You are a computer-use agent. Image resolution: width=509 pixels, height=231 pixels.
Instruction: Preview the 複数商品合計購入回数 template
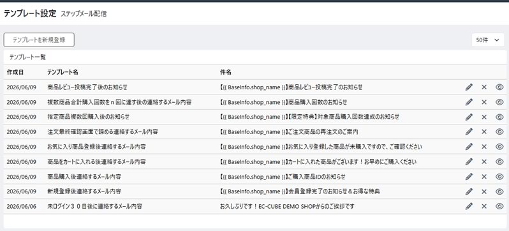pyautogui.click(x=499, y=102)
